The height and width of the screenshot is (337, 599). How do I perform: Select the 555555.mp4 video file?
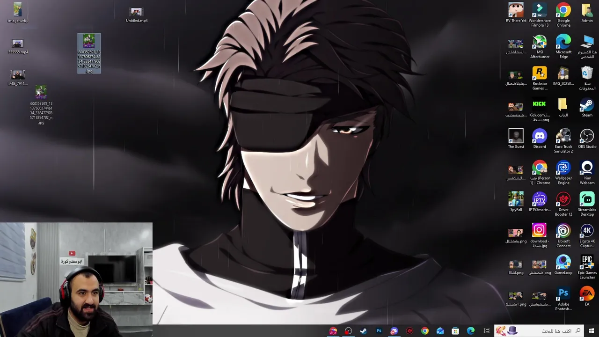(18, 47)
